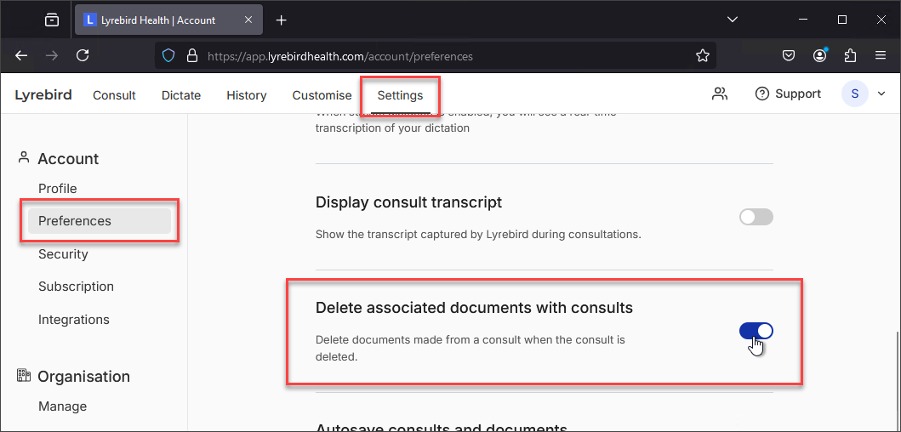Click the Organisation building icon
Image resolution: width=901 pixels, height=432 pixels.
pyautogui.click(x=24, y=376)
